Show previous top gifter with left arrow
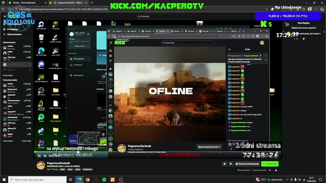This screenshot has height=183, width=326. click(283, 32)
